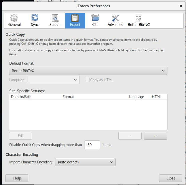Focus the dragging items limit field

pos(92,145)
